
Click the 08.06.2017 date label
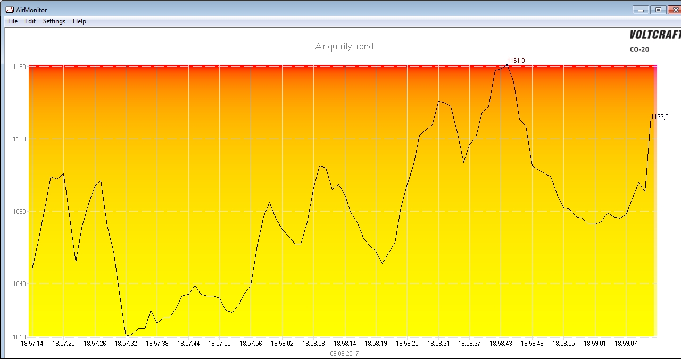point(344,353)
